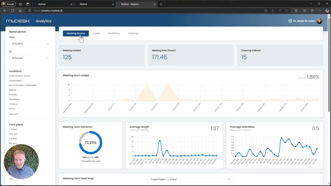The width and height of the screenshot is (331, 186).
Task: Open the From date calendar picker icon
Action: pyautogui.click(x=48, y=44)
